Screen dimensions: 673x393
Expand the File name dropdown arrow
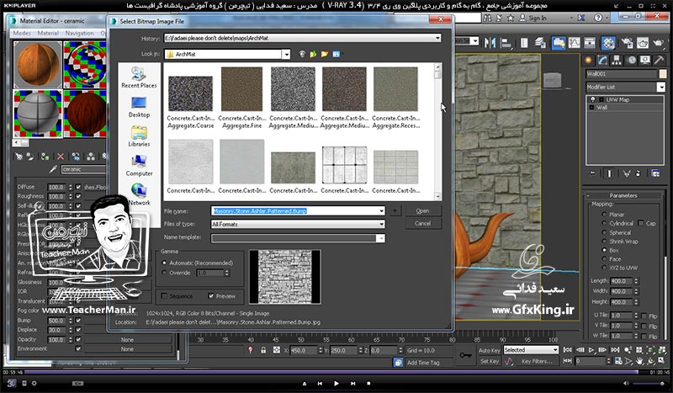pos(381,211)
